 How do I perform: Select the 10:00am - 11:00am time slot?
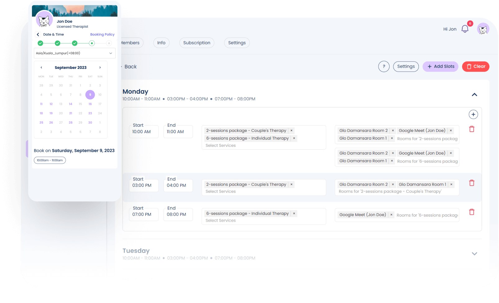click(50, 161)
